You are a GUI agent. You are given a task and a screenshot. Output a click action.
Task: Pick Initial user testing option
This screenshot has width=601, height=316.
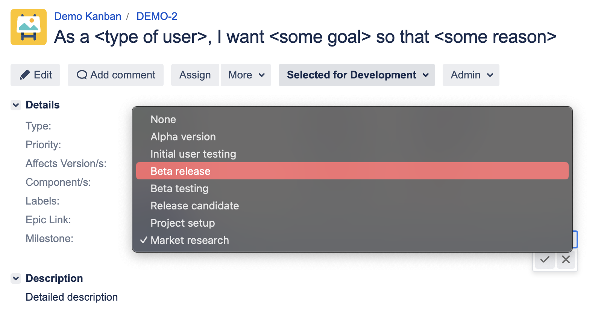[193, 154]
